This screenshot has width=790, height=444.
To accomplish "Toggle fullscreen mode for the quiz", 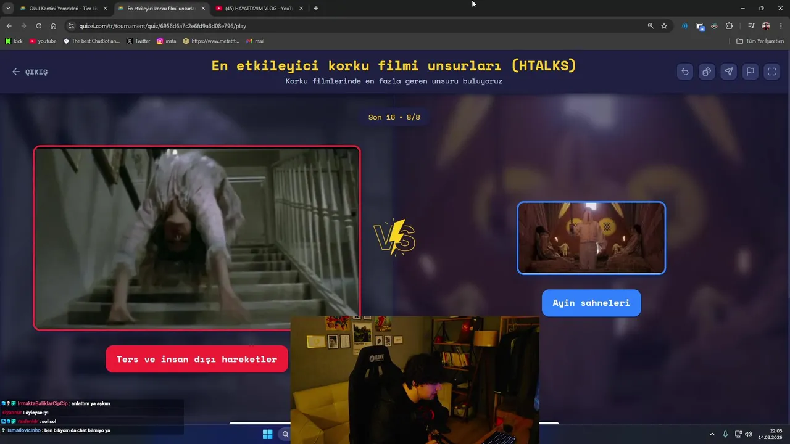I will (x=771, y=72).
